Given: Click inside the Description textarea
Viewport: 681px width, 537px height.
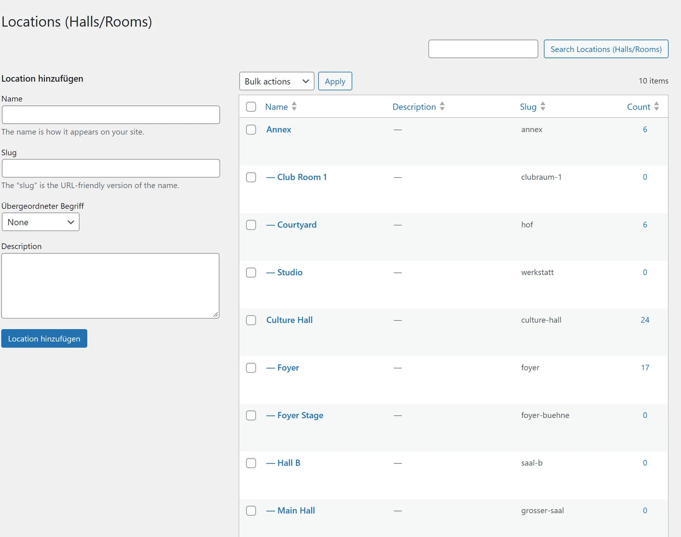Looking at the screenshot, I should [111, 286].
